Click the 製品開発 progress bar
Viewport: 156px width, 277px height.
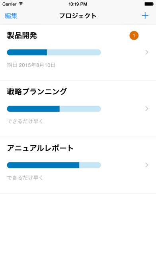pos(54,53)
